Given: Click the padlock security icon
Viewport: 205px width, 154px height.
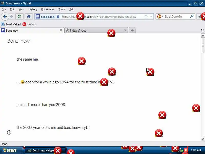Looking at the screenshot, I should (x=58, y=16).
